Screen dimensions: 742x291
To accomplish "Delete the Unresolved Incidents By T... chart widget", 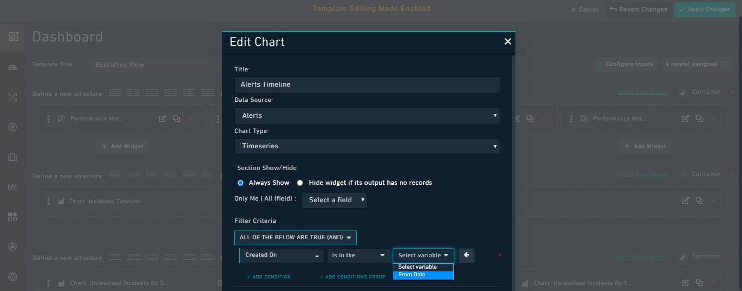I will 713,283.
